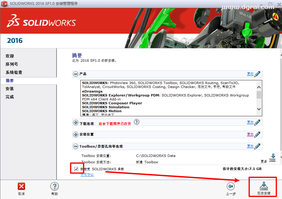Click the "SOLIDWORKS Motion" entry

point(102,111)
